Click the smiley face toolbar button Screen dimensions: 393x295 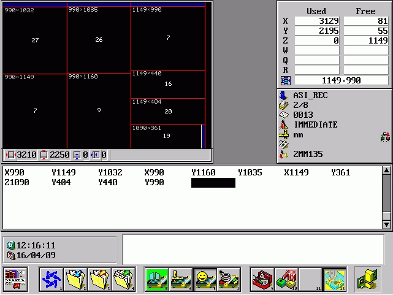click(x=204, y=280)
